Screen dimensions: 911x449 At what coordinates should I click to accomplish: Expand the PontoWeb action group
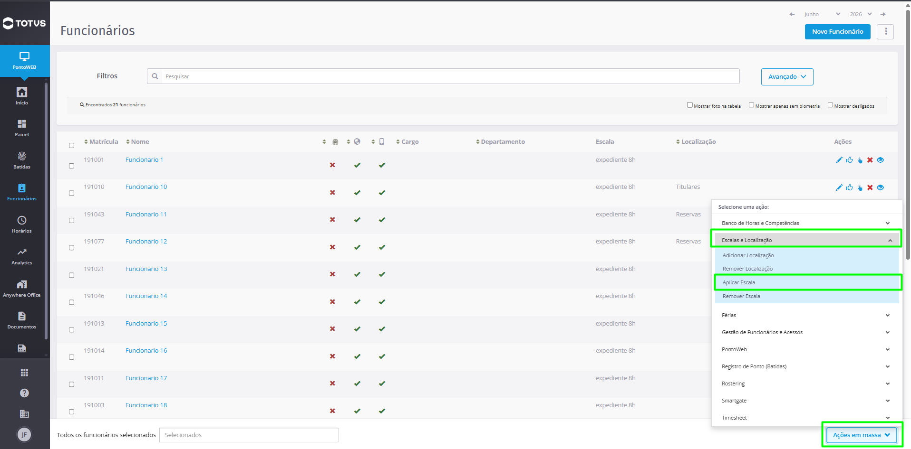[807, 349]
